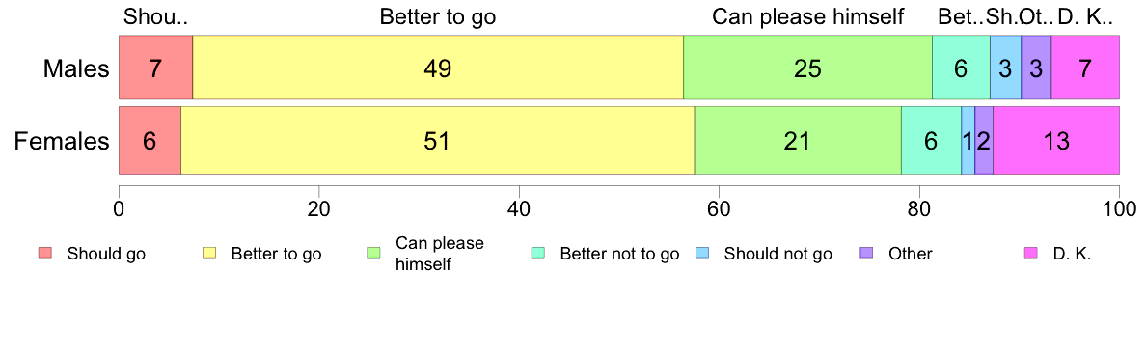Screen dimensions: 1146x355
Task: Click the blue Should not go legend swatch
Action: click(701, 254)
